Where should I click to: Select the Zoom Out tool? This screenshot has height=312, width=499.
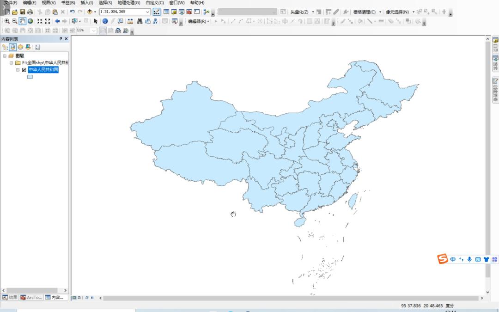coord(14,21)
